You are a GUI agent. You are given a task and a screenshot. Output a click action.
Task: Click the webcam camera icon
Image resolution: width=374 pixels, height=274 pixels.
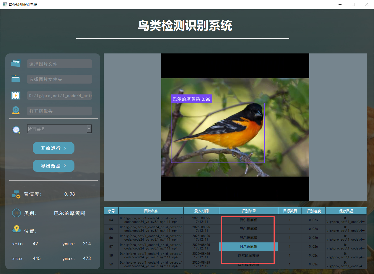(x=16, y=110)
